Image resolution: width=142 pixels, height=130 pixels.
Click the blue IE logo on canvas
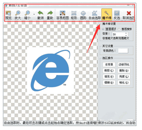(50, 71)
